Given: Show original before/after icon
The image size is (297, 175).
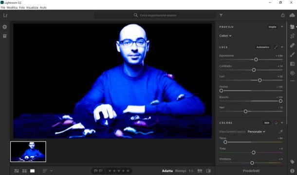Looking at the screenshot, I should [208, 171].
